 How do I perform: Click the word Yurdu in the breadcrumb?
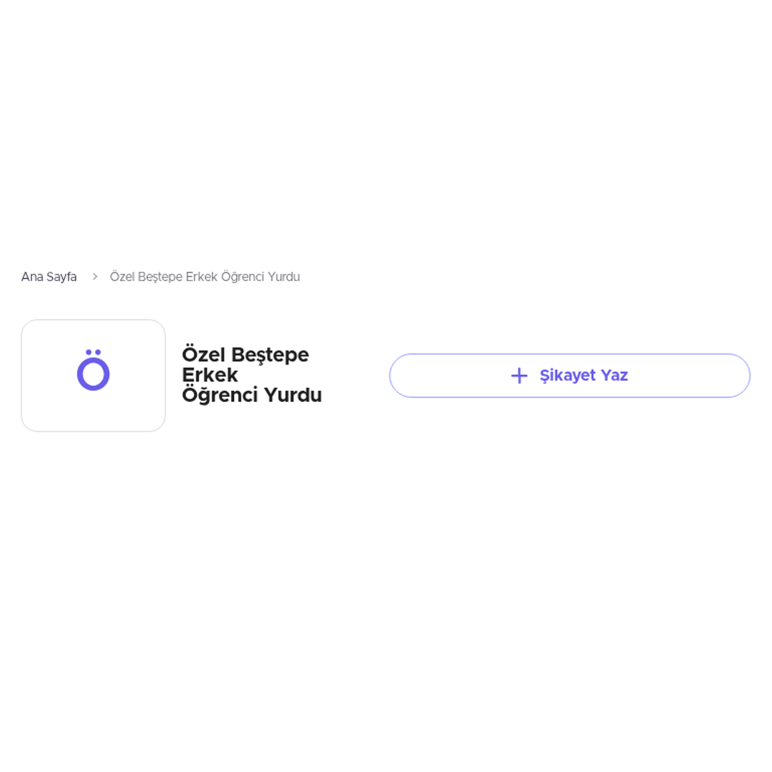point(284,277)
